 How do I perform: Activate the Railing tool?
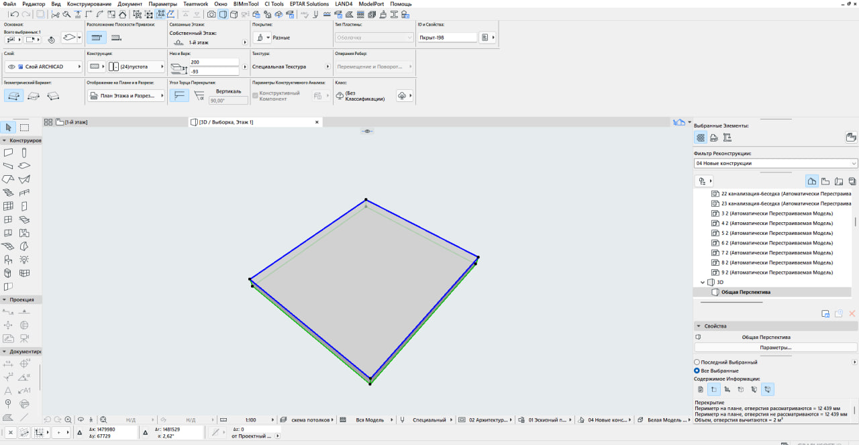click(x=24, y=193)
